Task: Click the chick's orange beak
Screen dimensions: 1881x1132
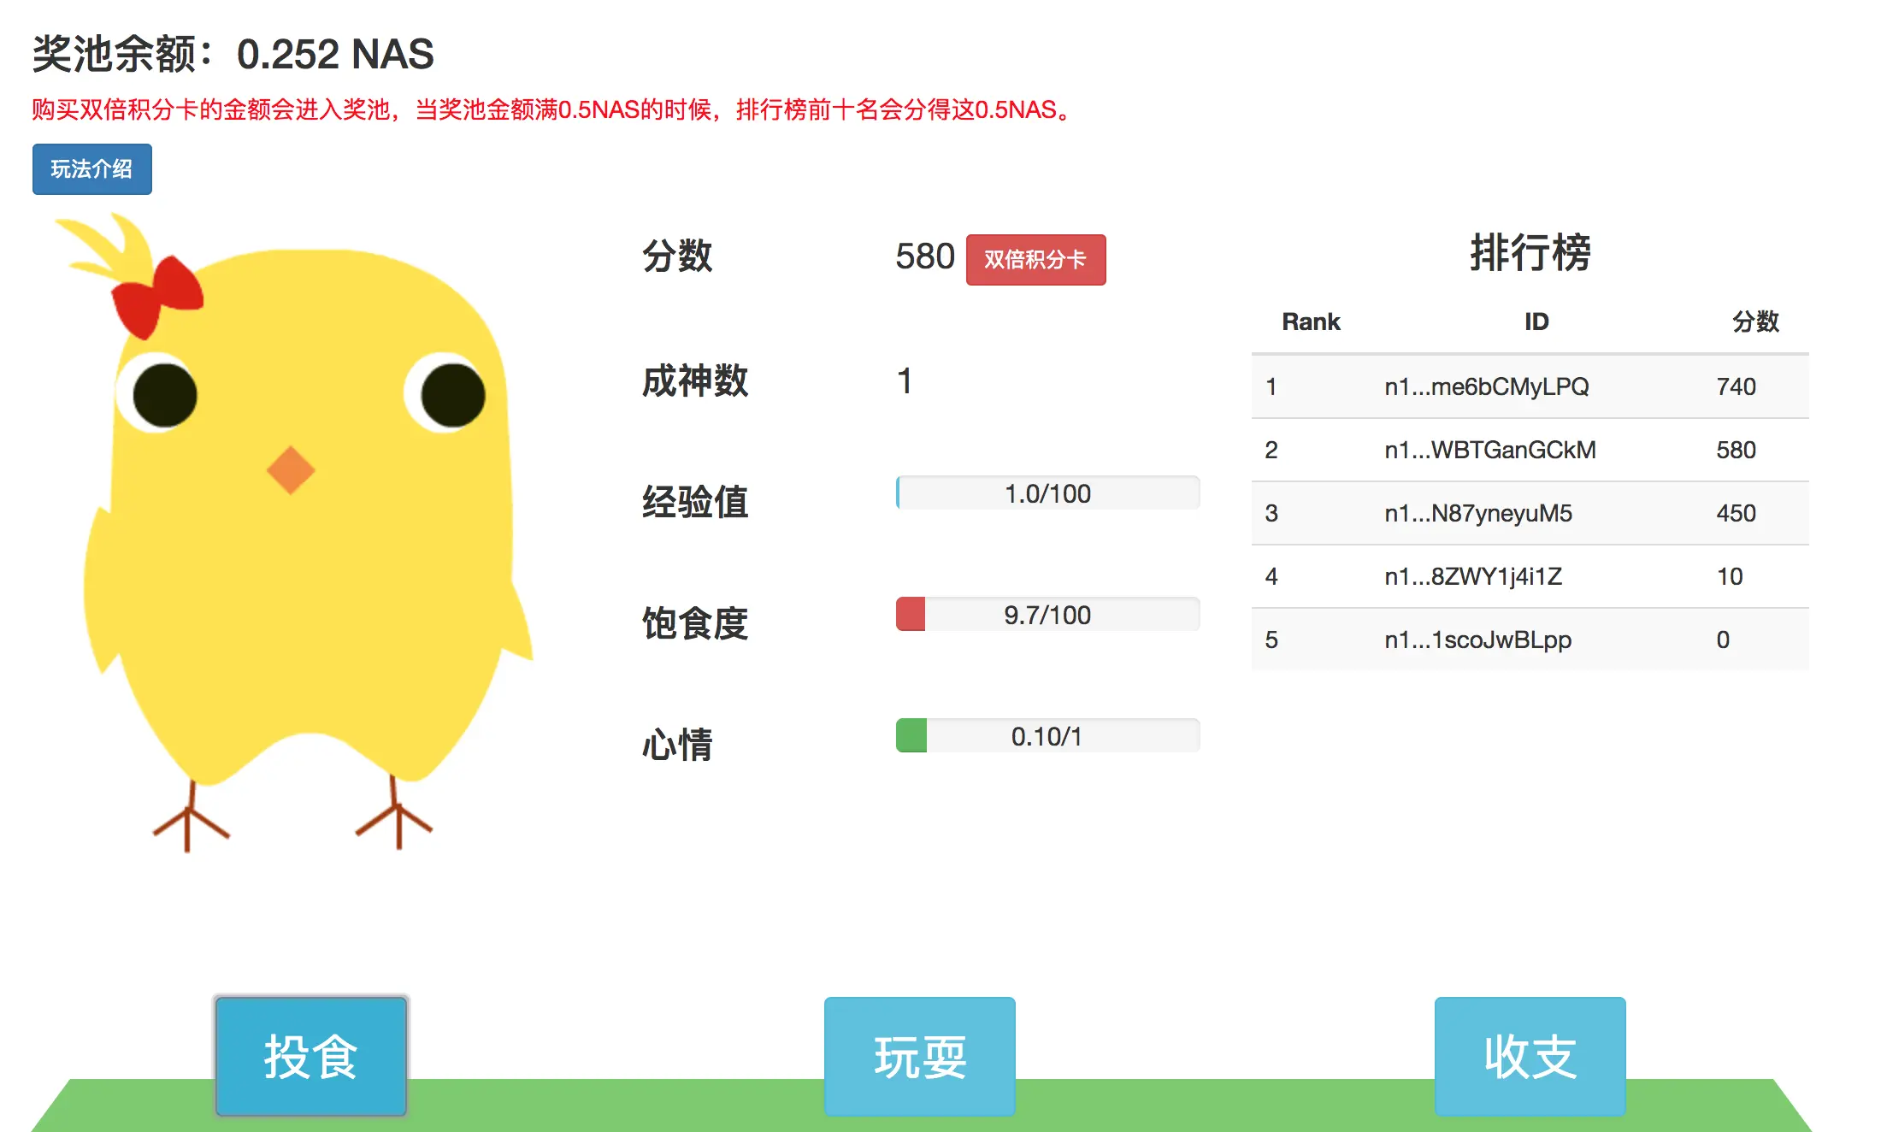Action: 291,469
